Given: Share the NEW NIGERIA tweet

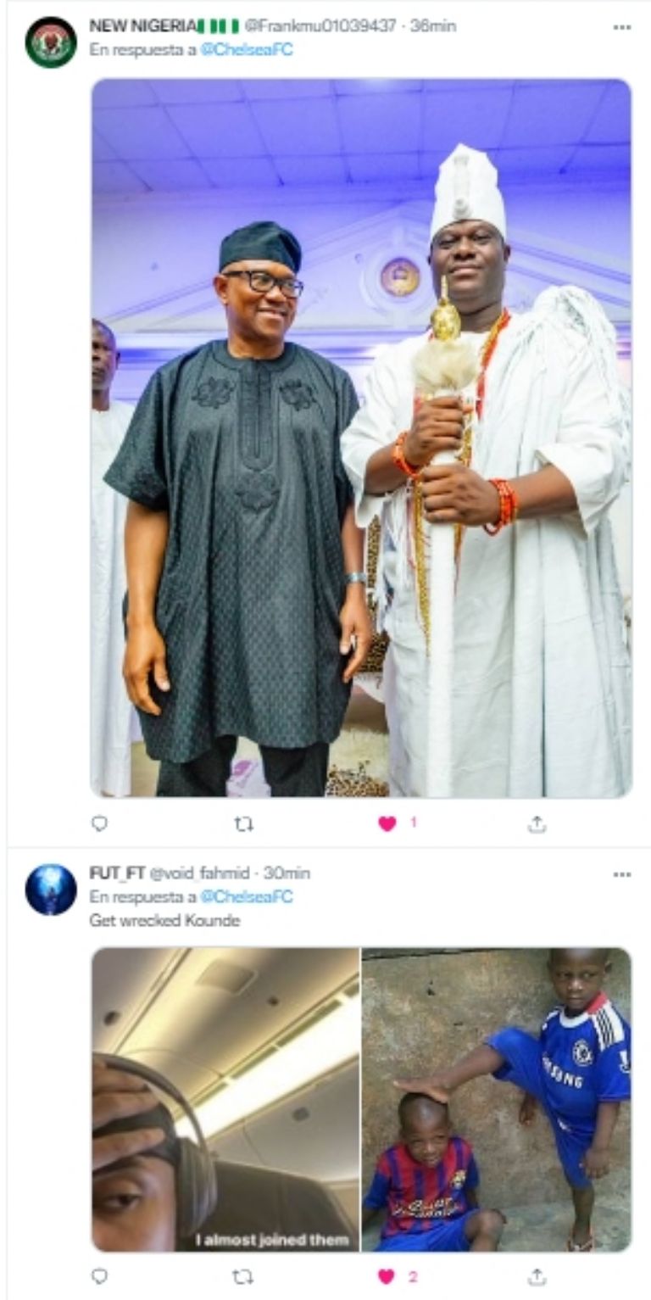Looking at the screenshot, I should click(x=537, y=823).
